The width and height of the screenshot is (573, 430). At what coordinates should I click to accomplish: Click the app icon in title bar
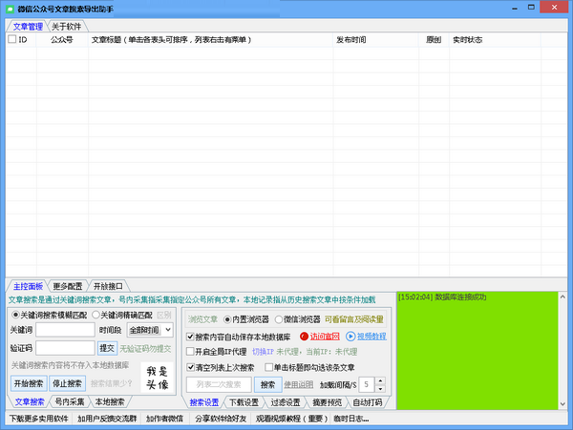coord(9,8)
